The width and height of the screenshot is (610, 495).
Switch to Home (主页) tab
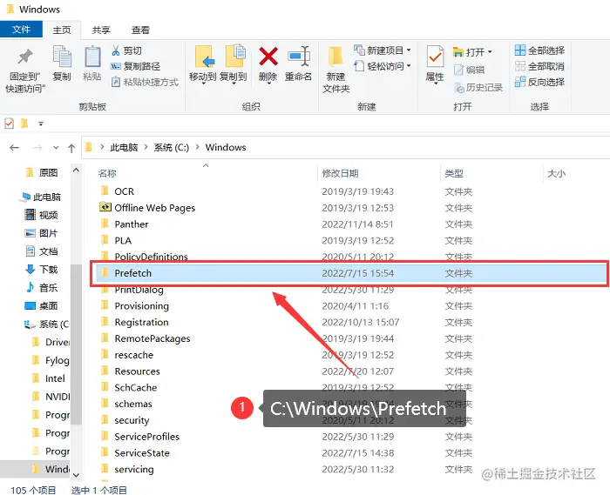[62, 30]
